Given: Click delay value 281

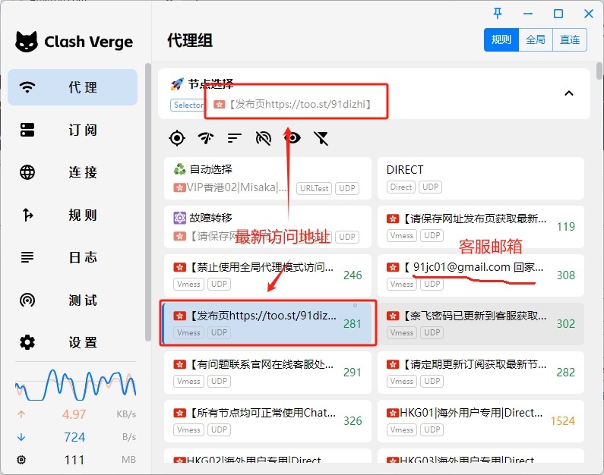Looking at the screenshot, I should click(353, 323).
